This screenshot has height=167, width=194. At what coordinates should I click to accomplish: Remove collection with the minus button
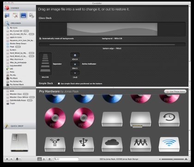11,159
